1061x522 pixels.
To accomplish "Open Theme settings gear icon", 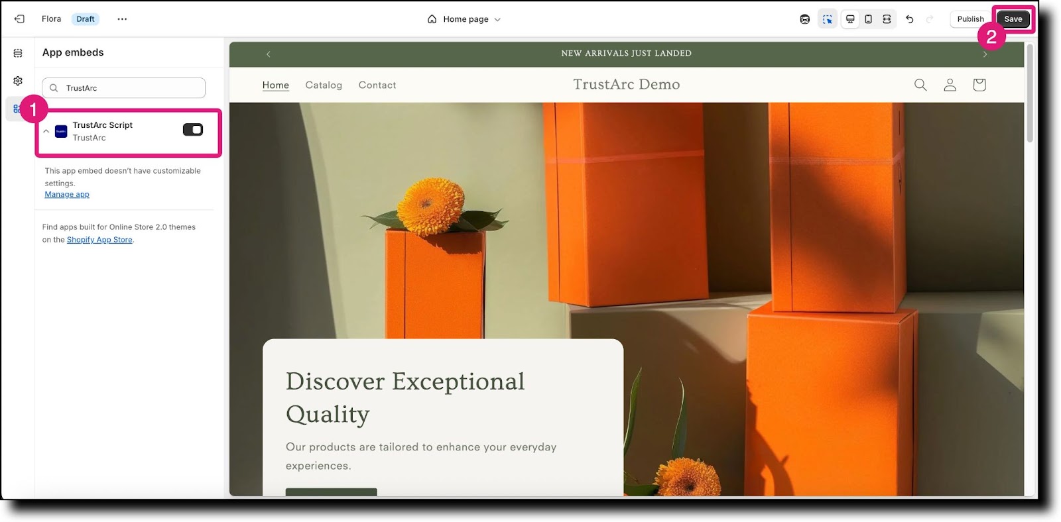I will [x=18, y=81].
